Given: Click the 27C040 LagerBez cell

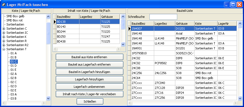Looking at the screenshot, I should point(165,83).
